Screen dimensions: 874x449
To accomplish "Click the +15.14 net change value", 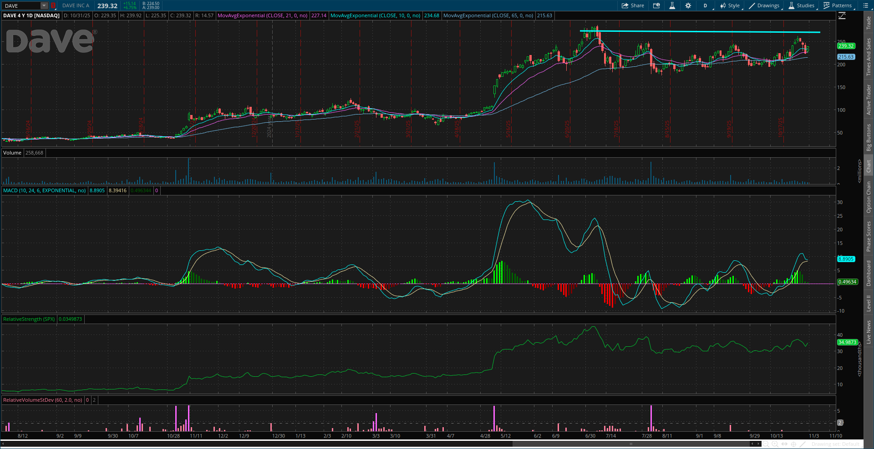I will (130, 4).
